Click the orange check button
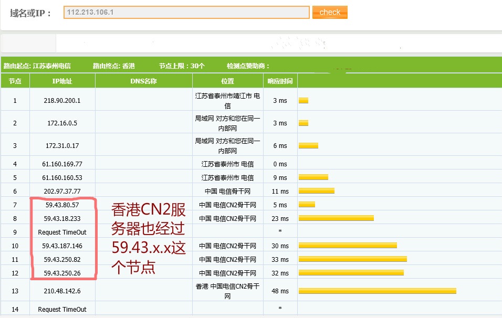Viewport: 502px width, 318px height. tap(330, 12)
